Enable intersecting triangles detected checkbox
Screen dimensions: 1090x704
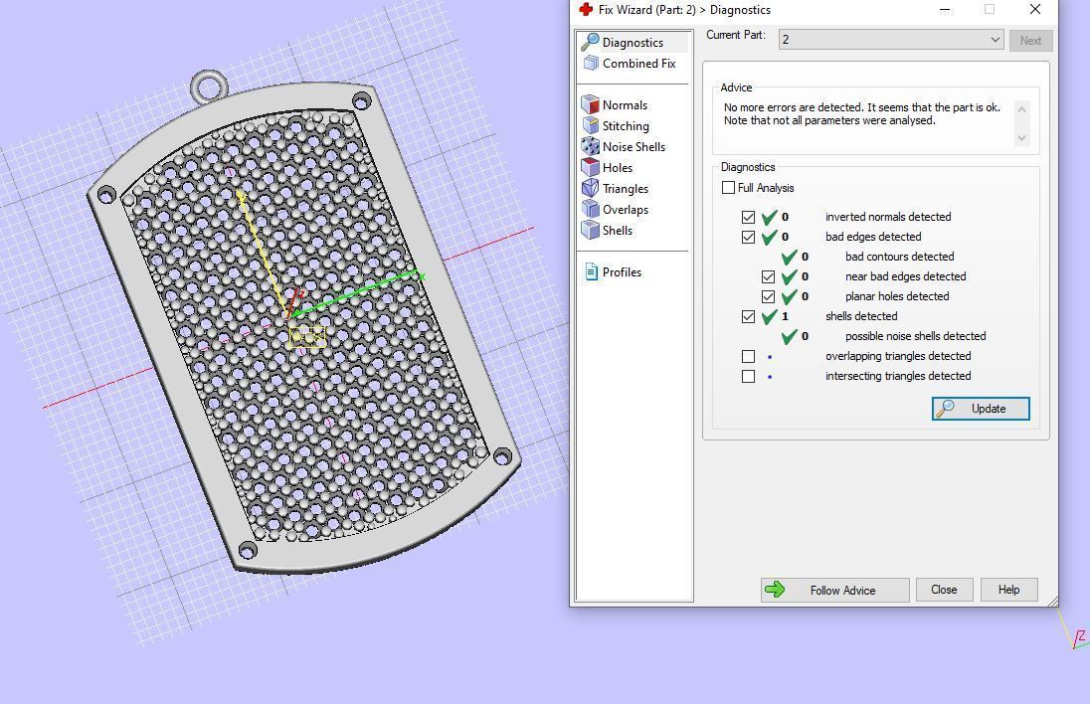(x=748, y=377)
